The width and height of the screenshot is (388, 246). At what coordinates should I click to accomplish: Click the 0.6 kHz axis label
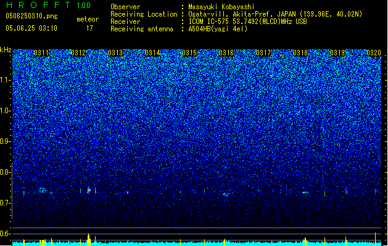[x=6, y=234]
